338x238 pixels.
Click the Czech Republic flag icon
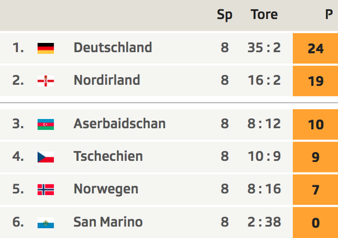coord(46,157)
